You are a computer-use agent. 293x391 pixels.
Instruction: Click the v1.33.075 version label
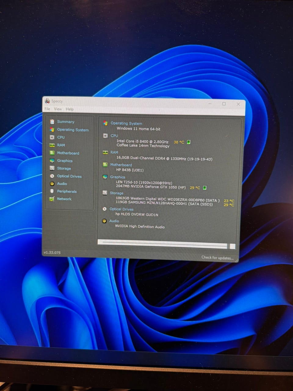[52, 253]
